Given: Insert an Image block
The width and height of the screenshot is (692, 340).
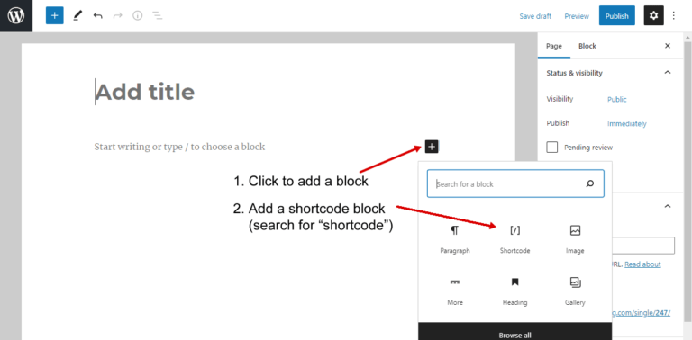Looking at the screenshot, I should tap(575, 239).
